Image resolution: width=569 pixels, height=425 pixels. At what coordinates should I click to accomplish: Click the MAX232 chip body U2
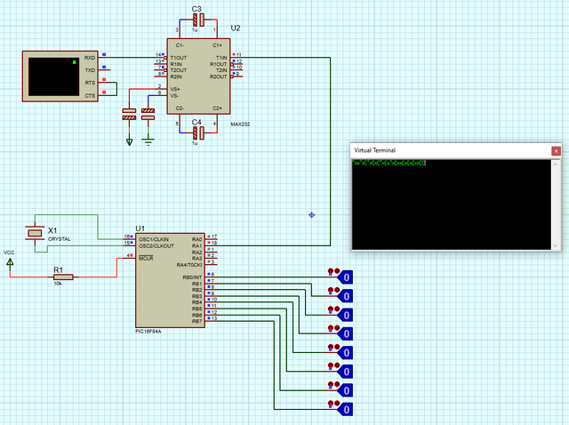click(198, 76)
